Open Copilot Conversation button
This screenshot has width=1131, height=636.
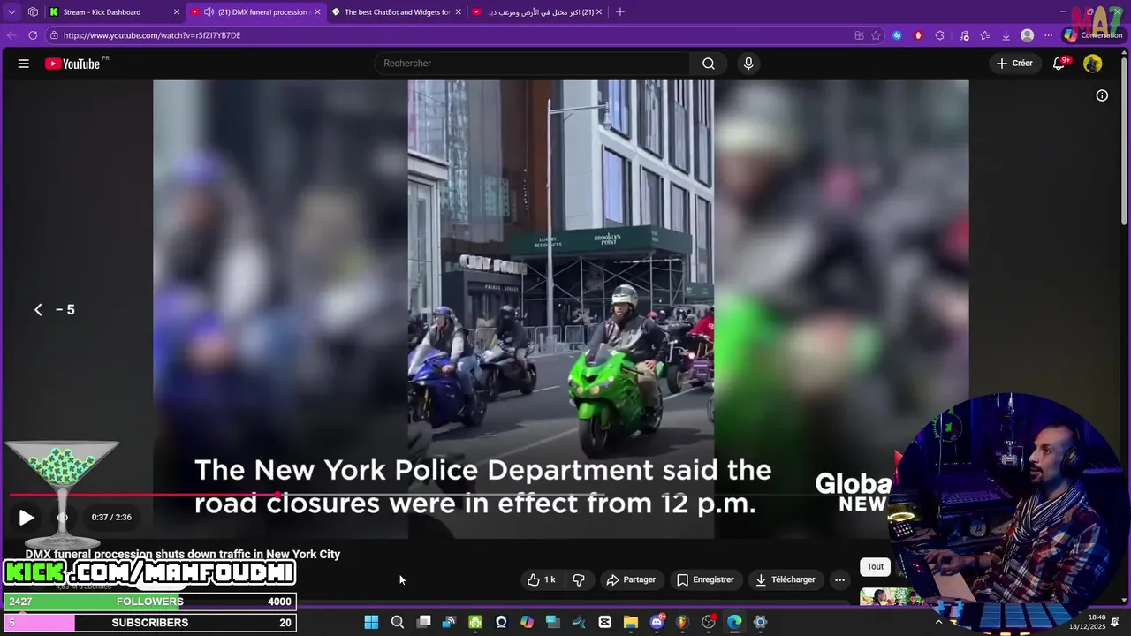[x=1094, y=35]
